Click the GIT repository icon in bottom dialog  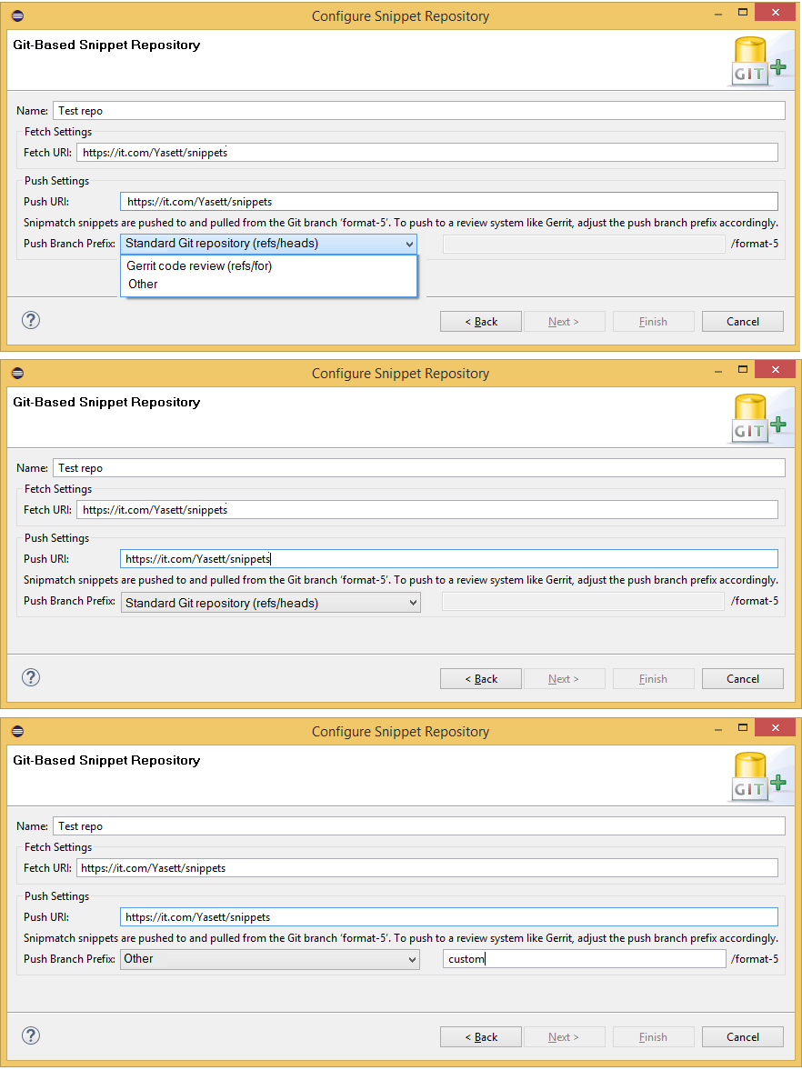758,776
